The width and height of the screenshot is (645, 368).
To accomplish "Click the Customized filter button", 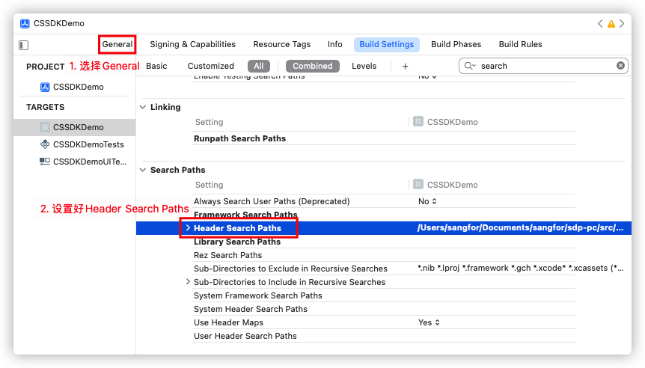I will pos(210,66).
